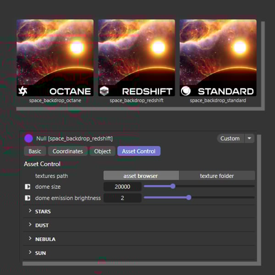The height and width of the screenshot is (275, 275).
Task: Choose texture folder for textures path
Action: [217, 176]
